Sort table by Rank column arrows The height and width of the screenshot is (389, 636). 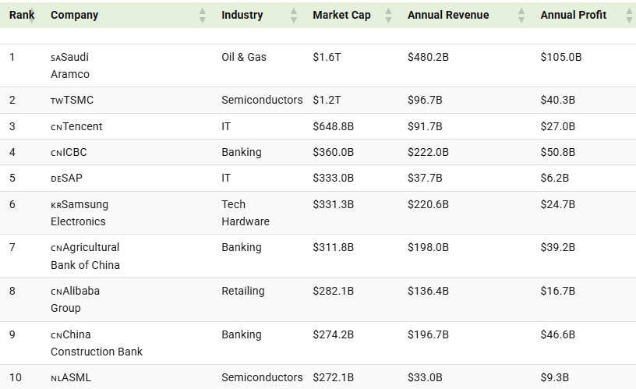(x=32, y=16)
